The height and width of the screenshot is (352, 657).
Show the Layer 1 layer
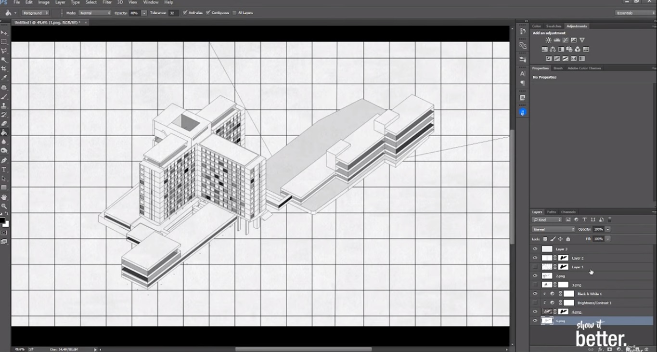coord(534,267)
